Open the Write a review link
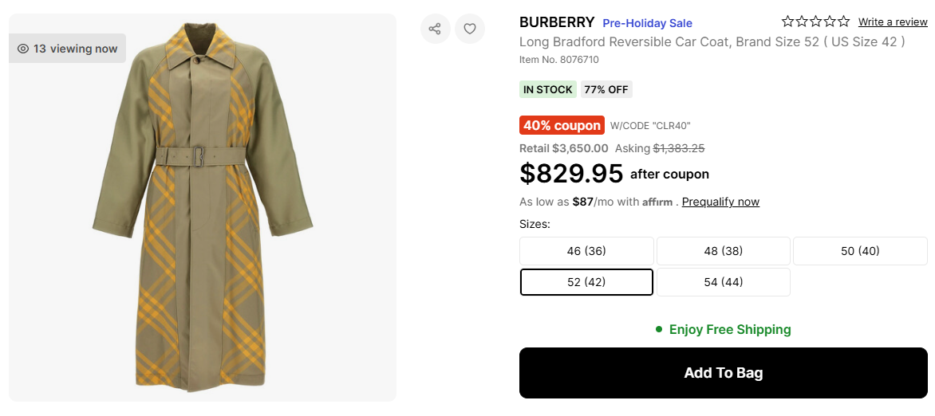 tap(893, 22)
